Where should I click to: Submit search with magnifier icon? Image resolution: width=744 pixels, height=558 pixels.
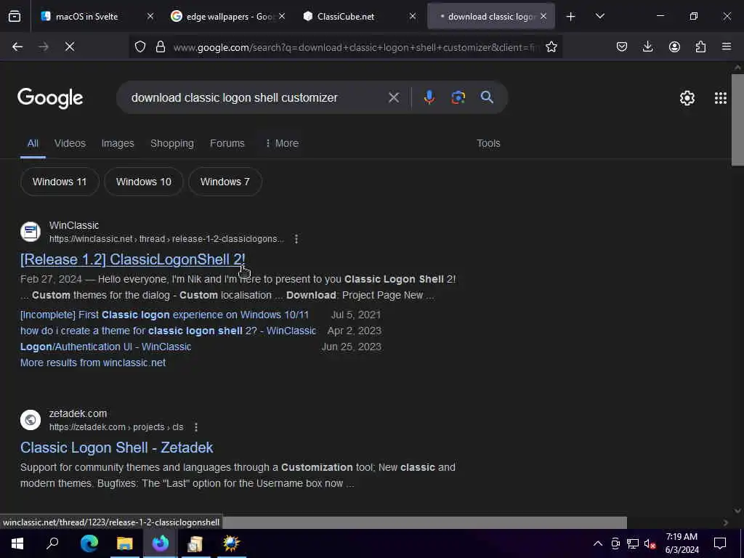coord(487,97)
